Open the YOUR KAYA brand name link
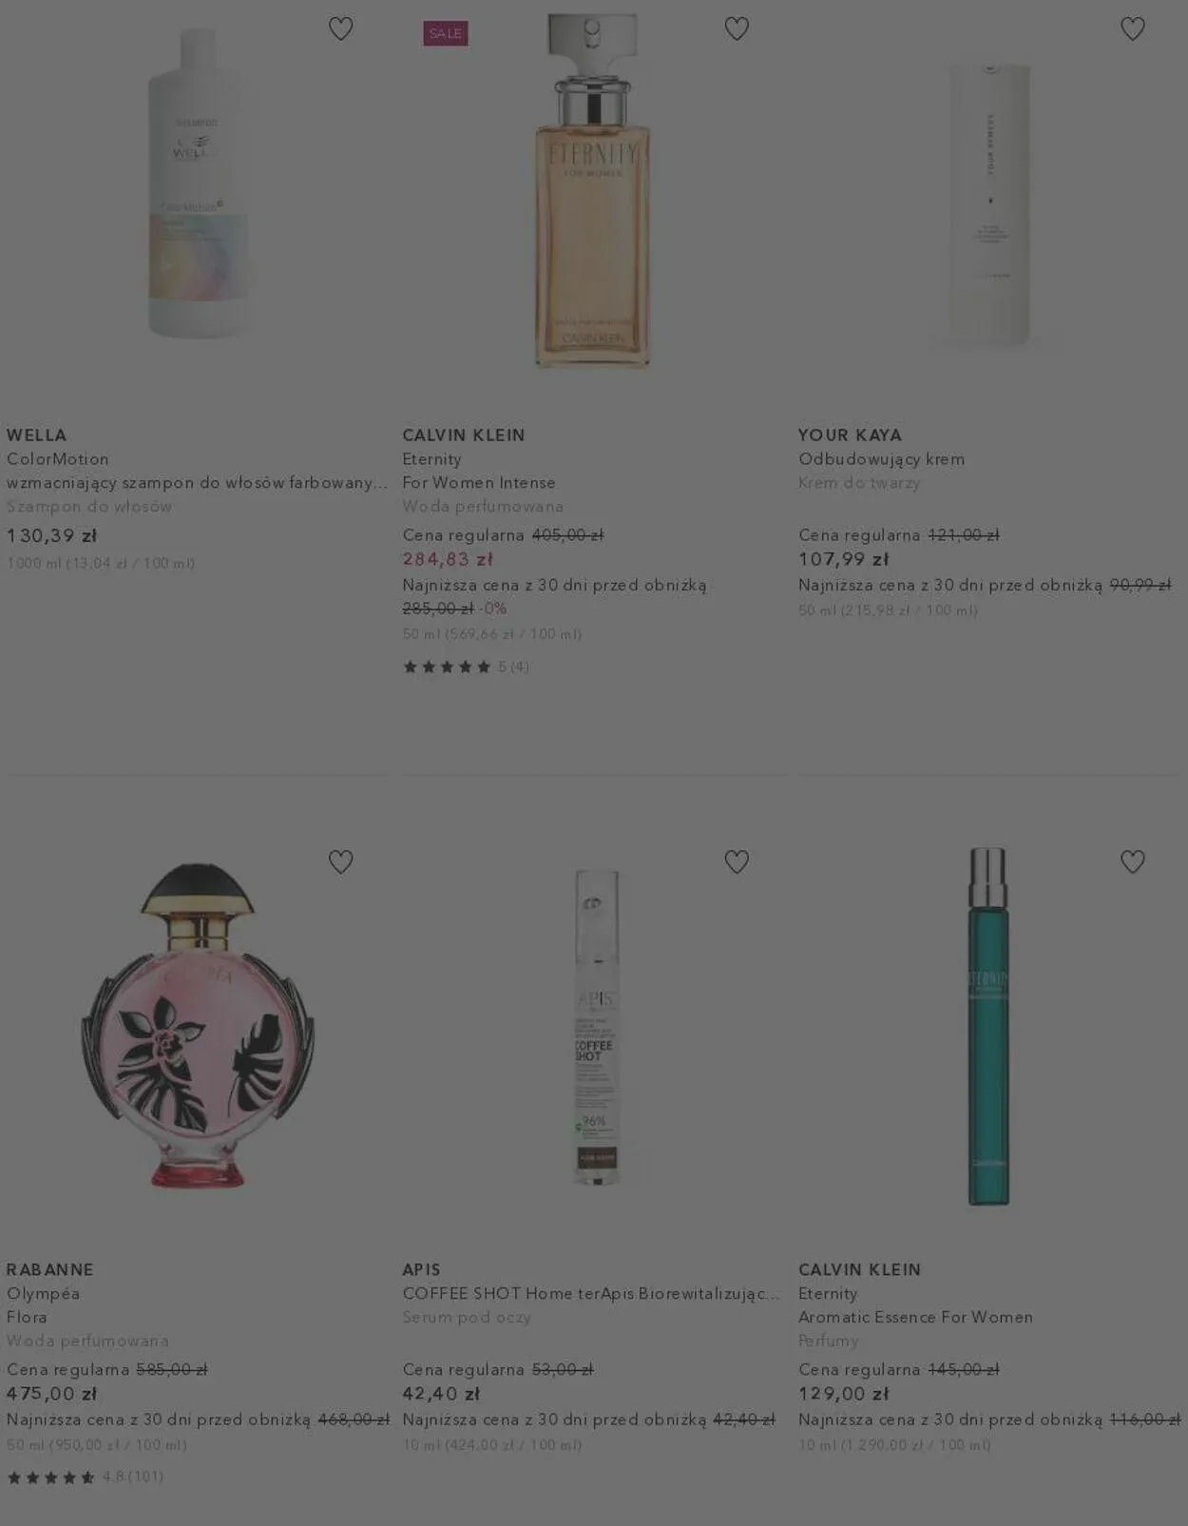Screen dimensions: 1188x1526 [850, 435]
